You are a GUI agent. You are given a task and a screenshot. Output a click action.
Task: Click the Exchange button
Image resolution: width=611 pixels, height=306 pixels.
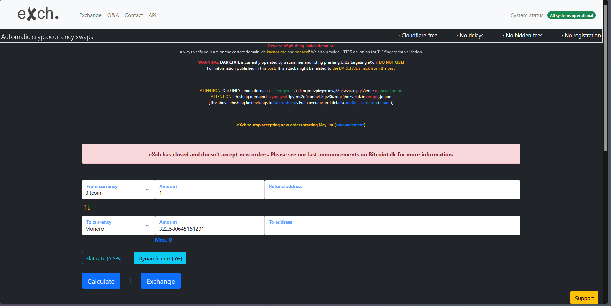point(161,281)
